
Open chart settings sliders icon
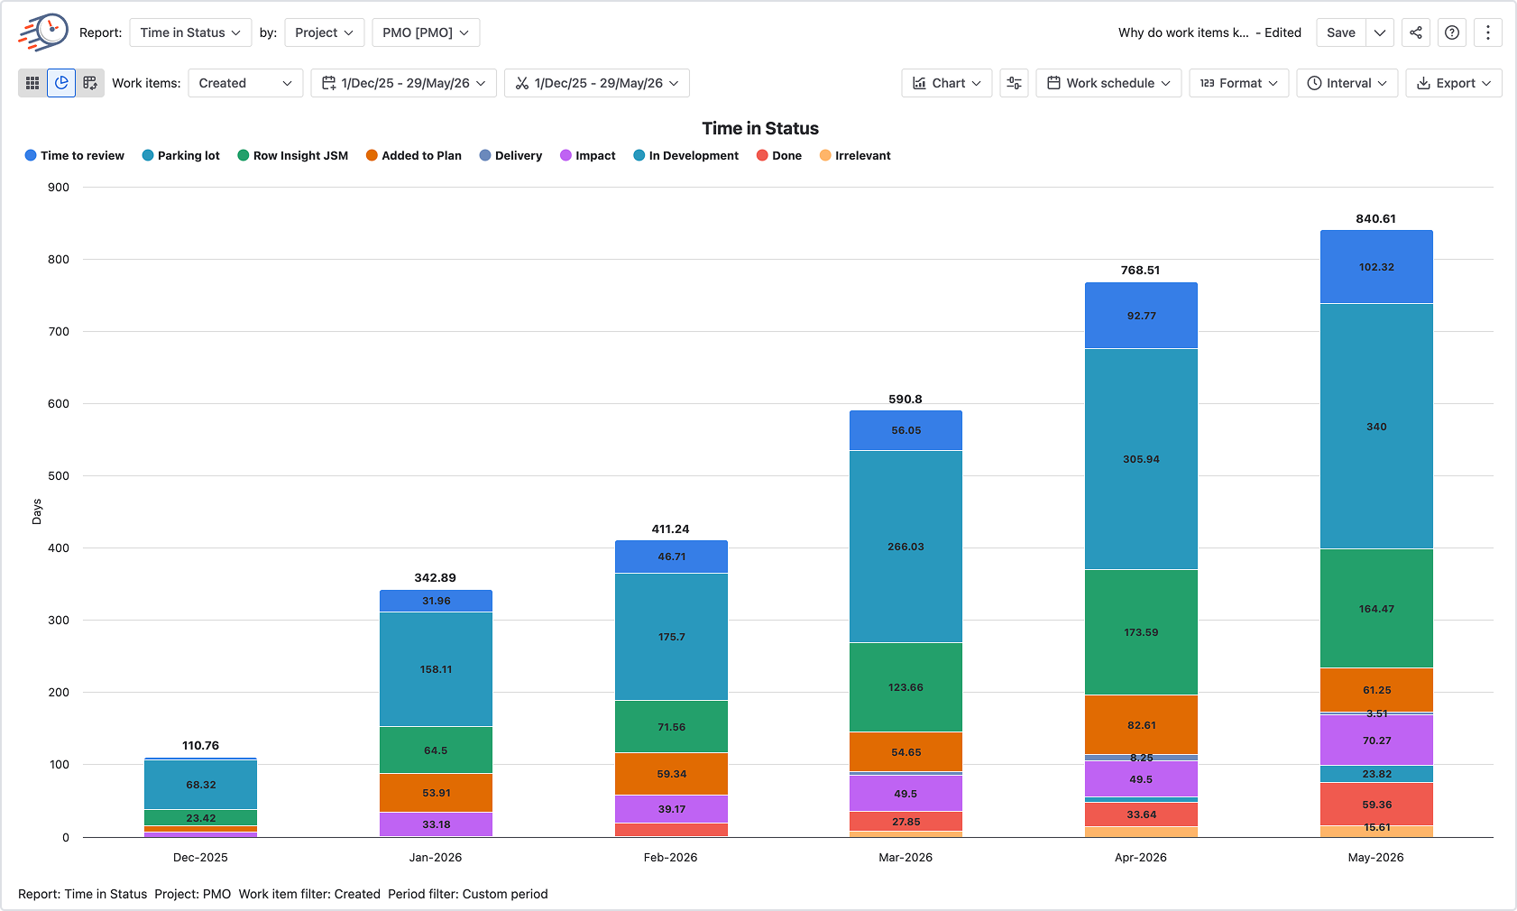[x=1014, y=83]
